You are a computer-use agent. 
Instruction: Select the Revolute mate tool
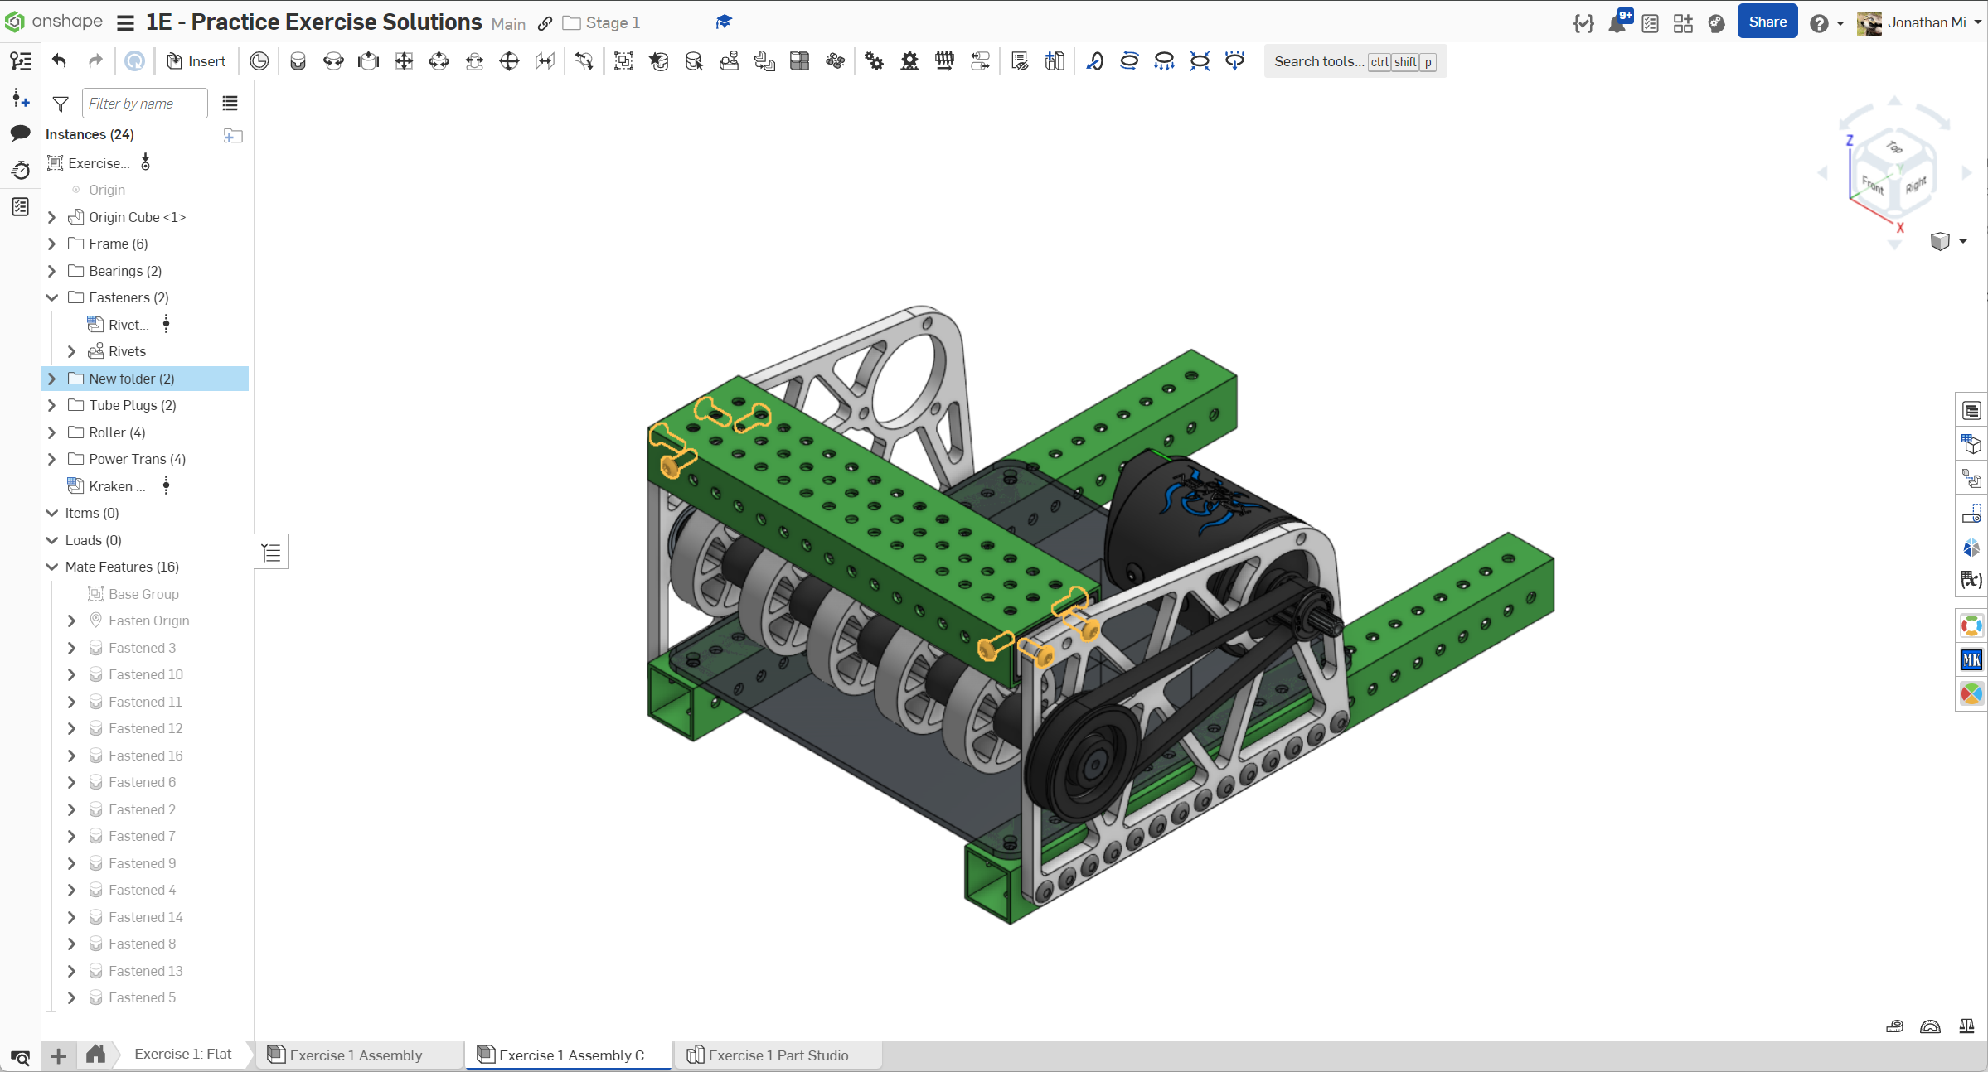[333, 61]
